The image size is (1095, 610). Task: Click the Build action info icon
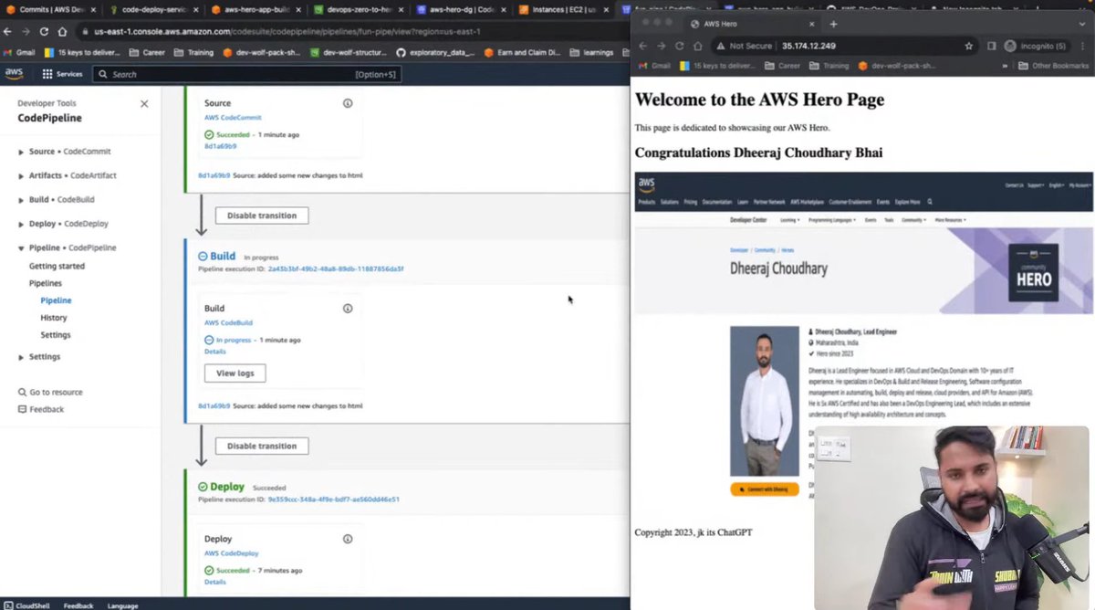(x=348, y=309)
